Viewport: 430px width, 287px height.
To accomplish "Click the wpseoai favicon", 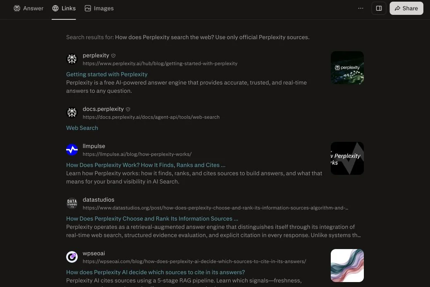I will [x=72, y=257].
